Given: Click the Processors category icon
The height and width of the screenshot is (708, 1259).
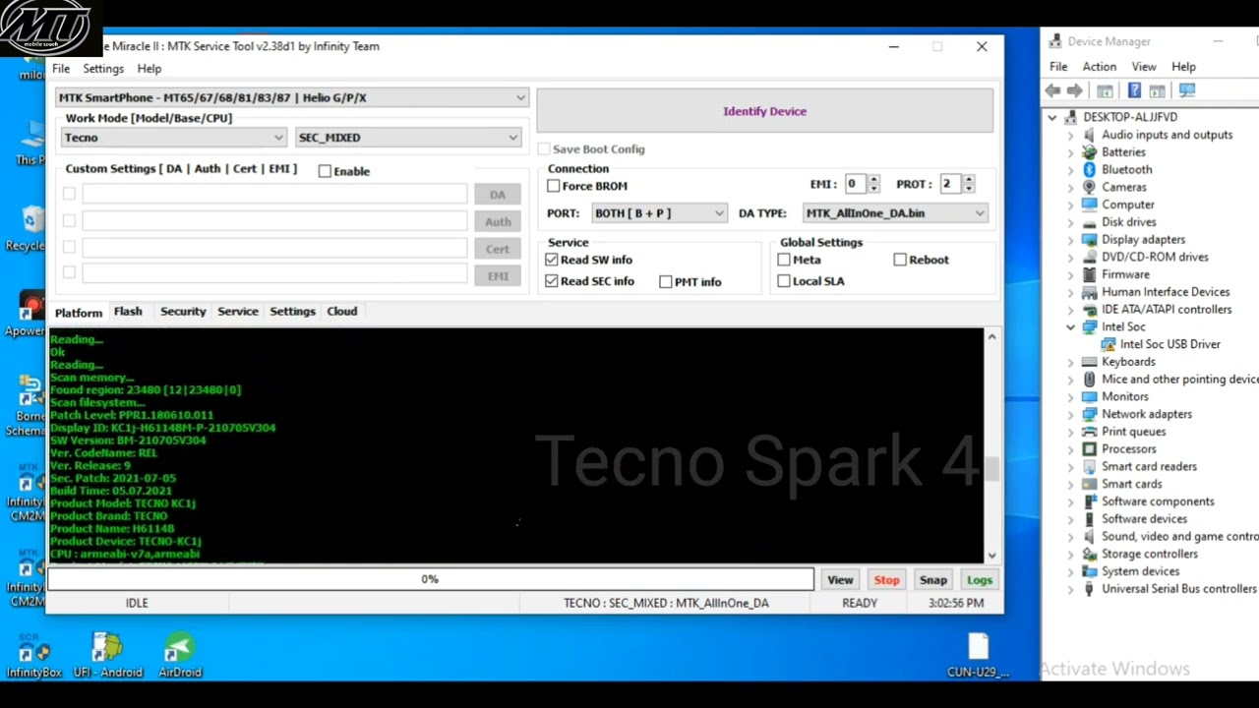Looking at the screenshot, I should [x=1089, y=449].
